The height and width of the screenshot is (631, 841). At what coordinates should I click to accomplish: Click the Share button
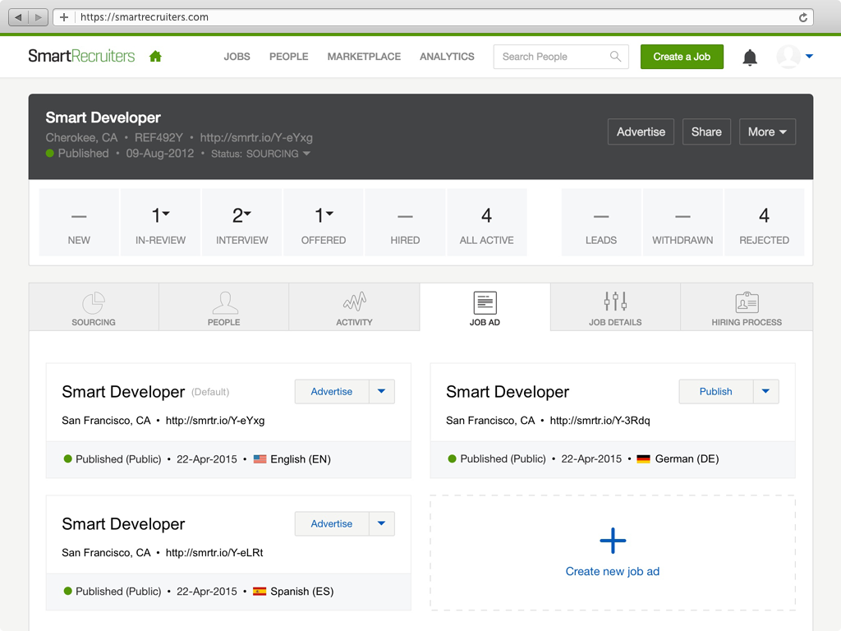click(706, 132)
